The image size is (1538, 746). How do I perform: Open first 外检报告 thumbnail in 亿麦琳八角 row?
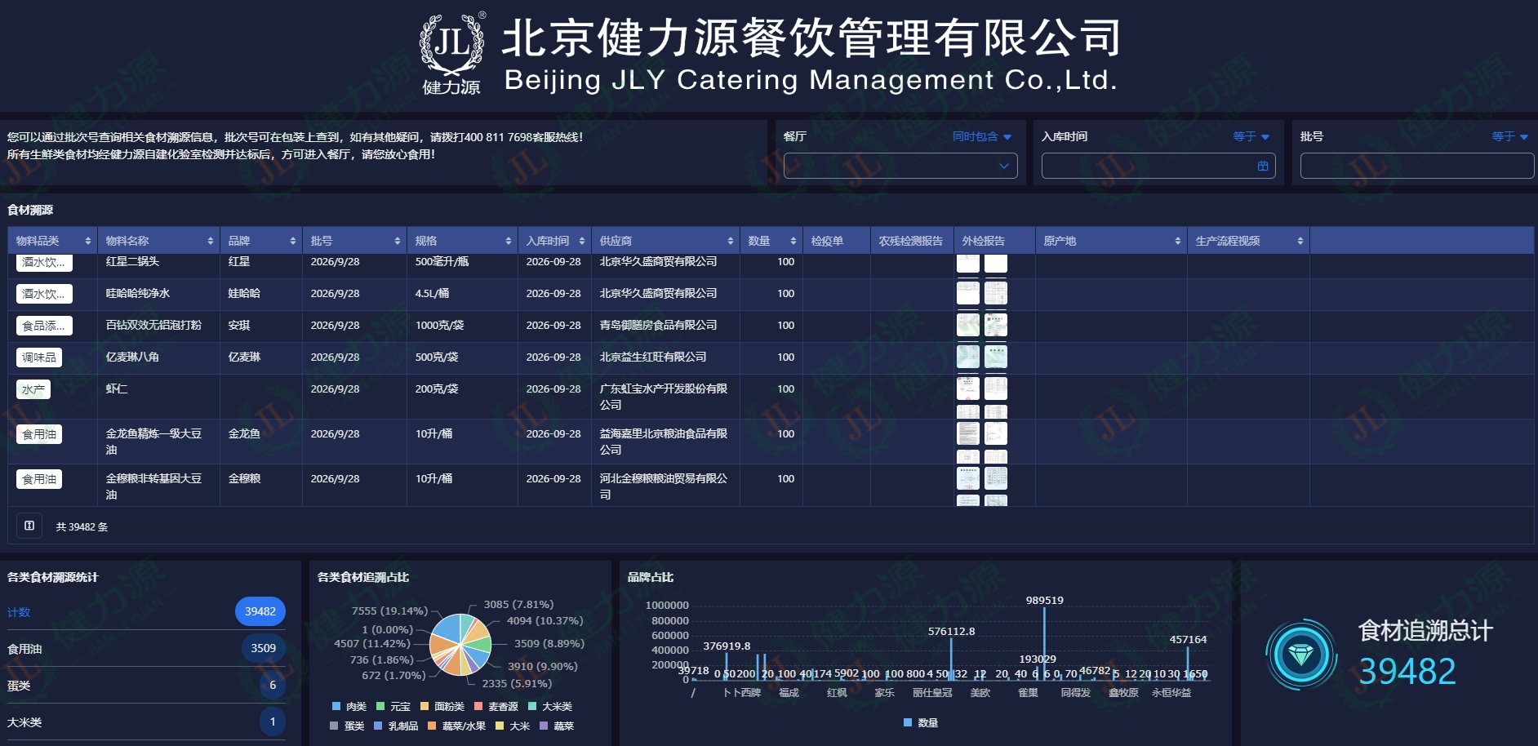coord(968,357)
